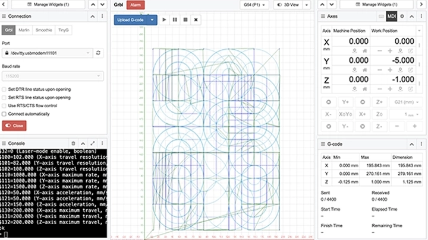Screen dimensions: 428x240
Task: Click the red Alarm status button
Action: click(135, 5)
